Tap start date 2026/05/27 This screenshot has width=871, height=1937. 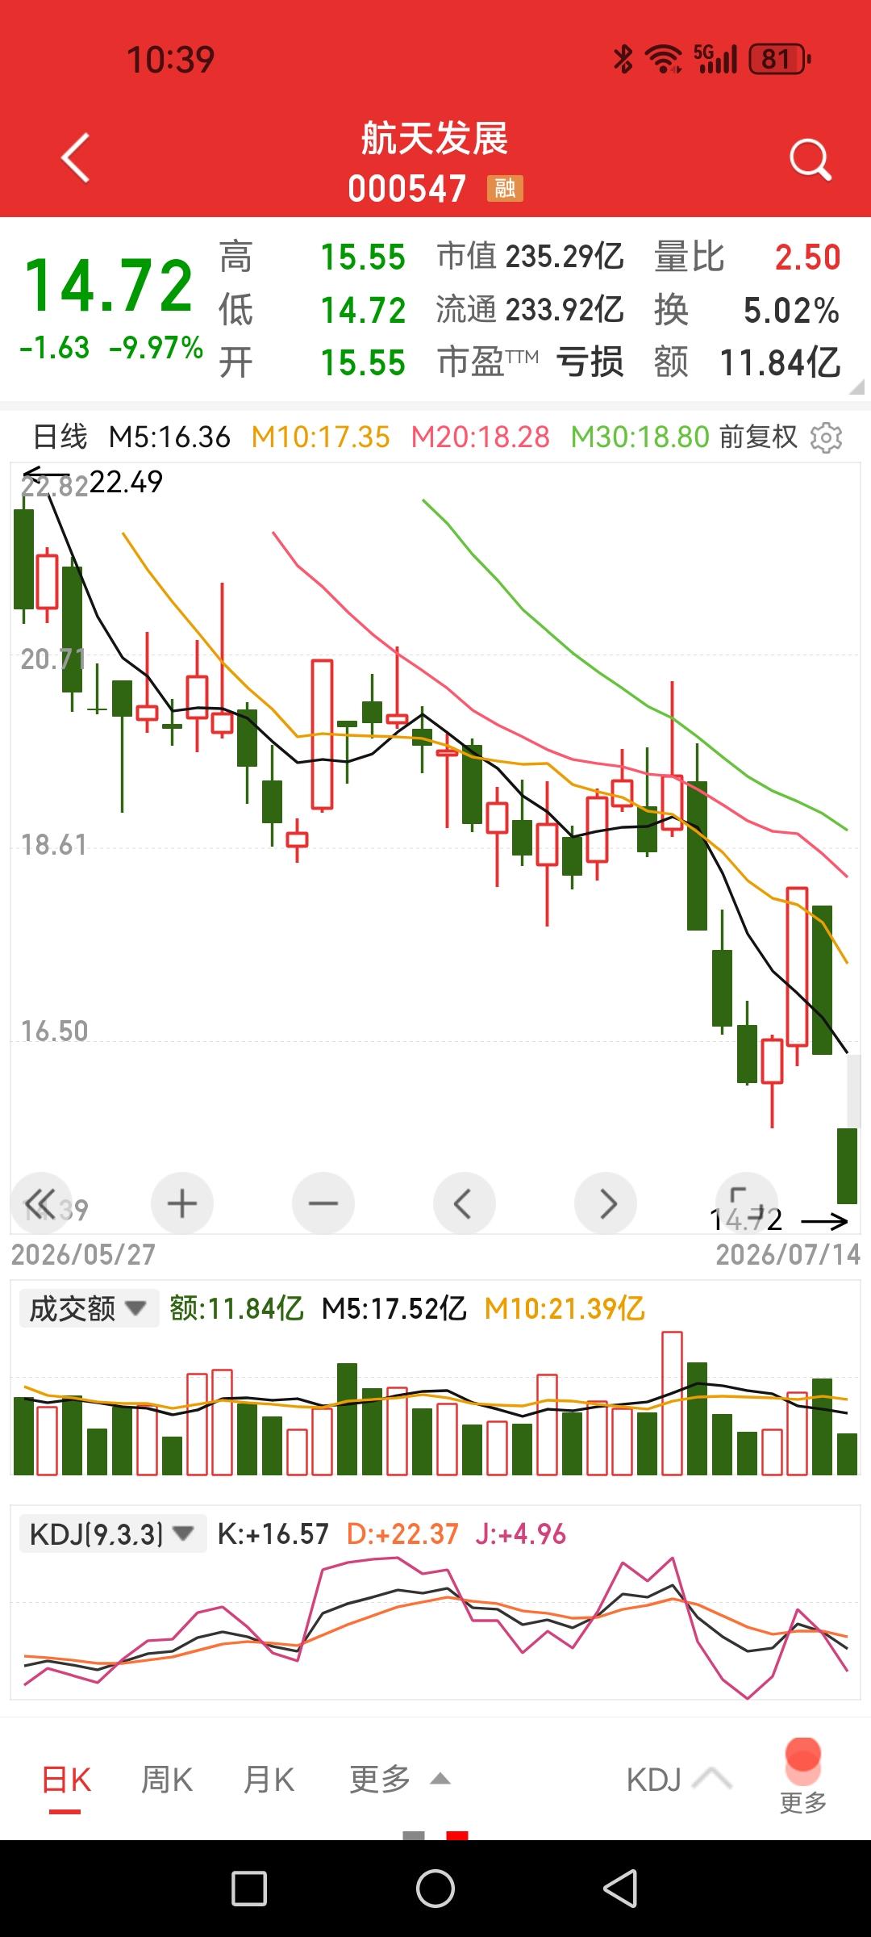(83, 1255)
